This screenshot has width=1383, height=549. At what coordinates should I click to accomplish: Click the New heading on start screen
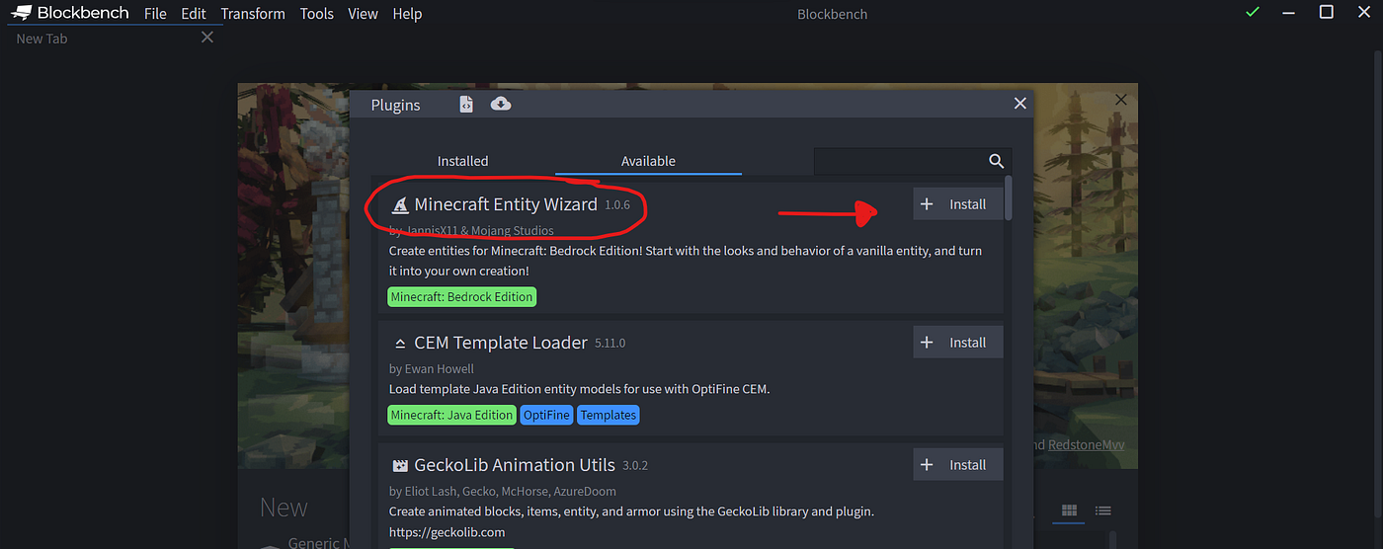pos(284,508)
